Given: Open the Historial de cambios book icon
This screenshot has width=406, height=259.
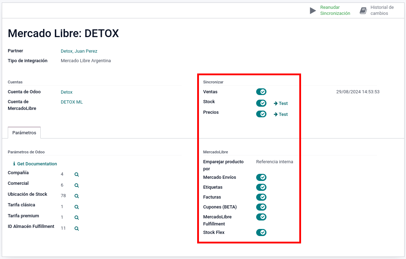Looking at the screenshot, I should pos(363,11).
